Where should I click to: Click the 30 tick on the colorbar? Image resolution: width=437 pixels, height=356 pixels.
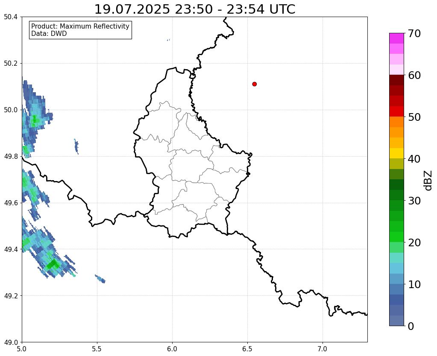[414, 201]
